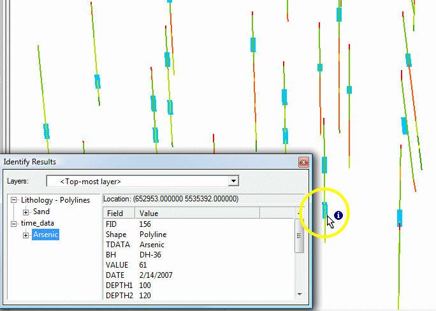The image size is (436, 311).
Task: Click the Shape value Polyline
Action: (153, 235)
